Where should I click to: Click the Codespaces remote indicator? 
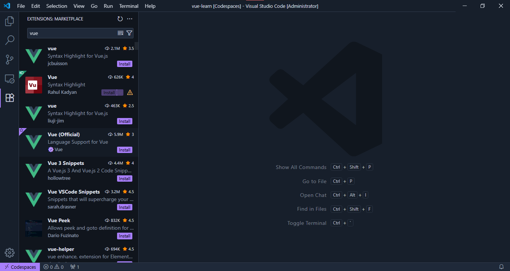tap(20, 267)
